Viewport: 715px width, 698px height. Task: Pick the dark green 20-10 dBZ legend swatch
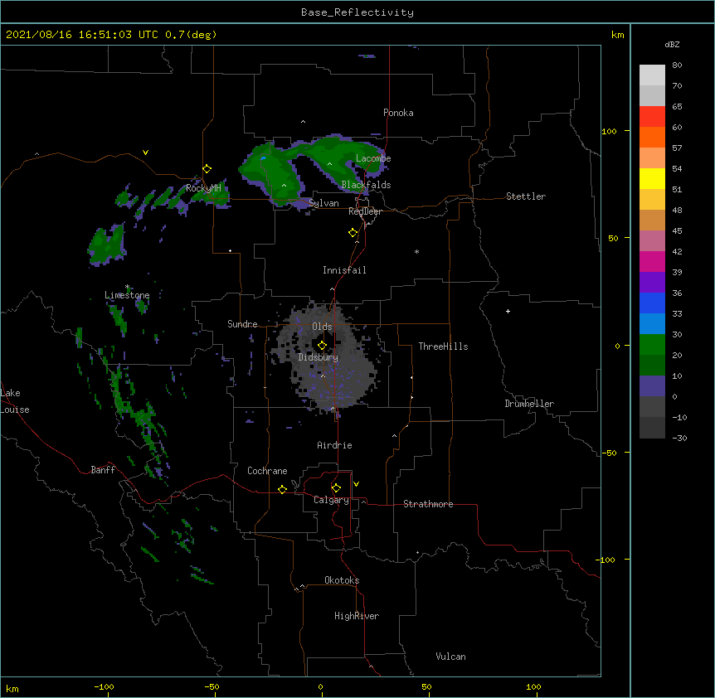[x=652, y=366]
